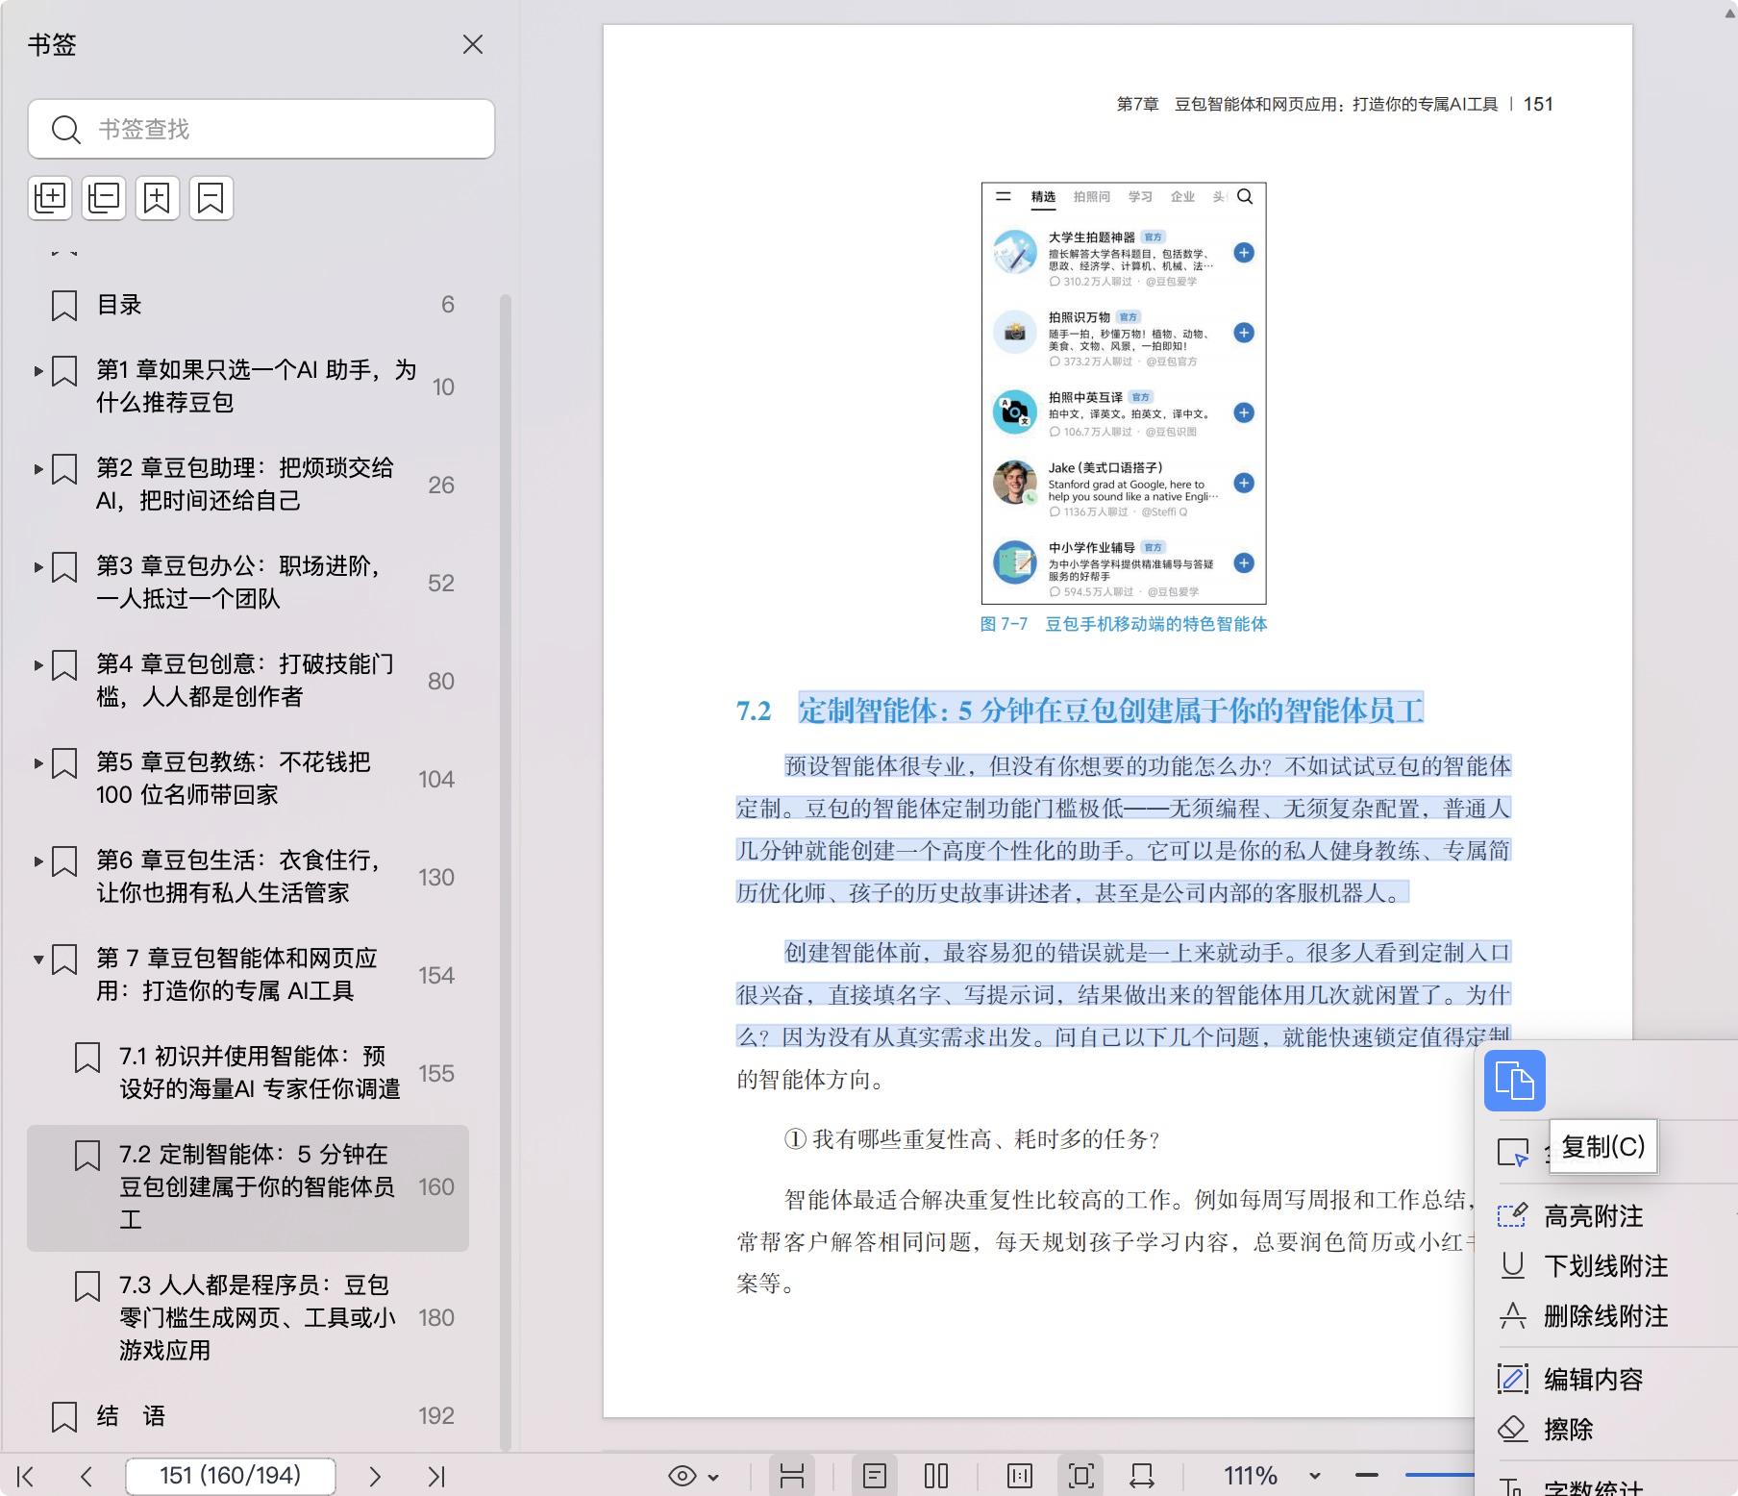Jump to the last page arrow
1738x1496 pixels.
[x=436, y=1476]
